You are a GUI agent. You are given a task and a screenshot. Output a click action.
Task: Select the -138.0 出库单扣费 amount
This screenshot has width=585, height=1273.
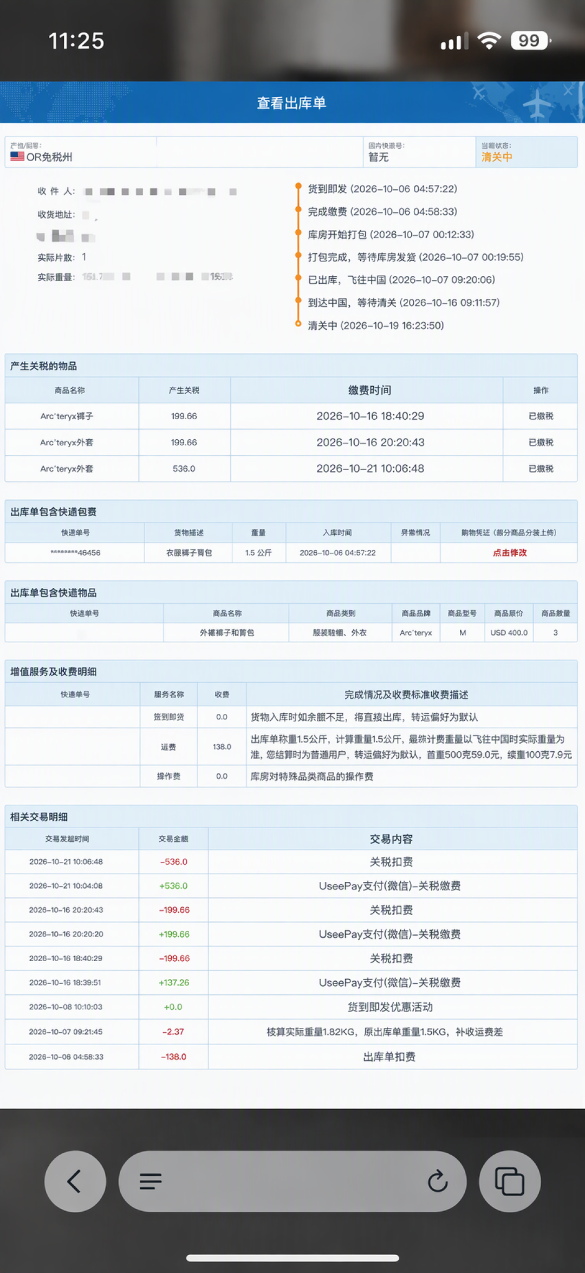click(173, 1057)
